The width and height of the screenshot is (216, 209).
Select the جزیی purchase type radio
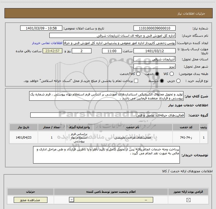pyautogui.click(x=178, y=81)
